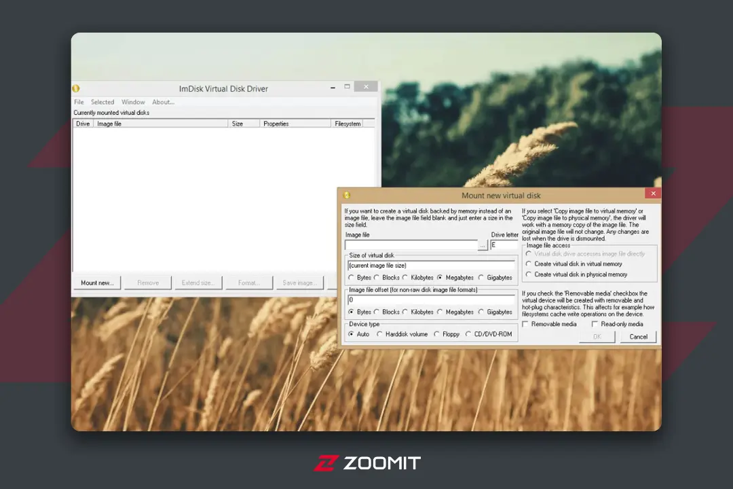Enable the Removable media checkbox
The image size is (733, 489).
[525, 324]
